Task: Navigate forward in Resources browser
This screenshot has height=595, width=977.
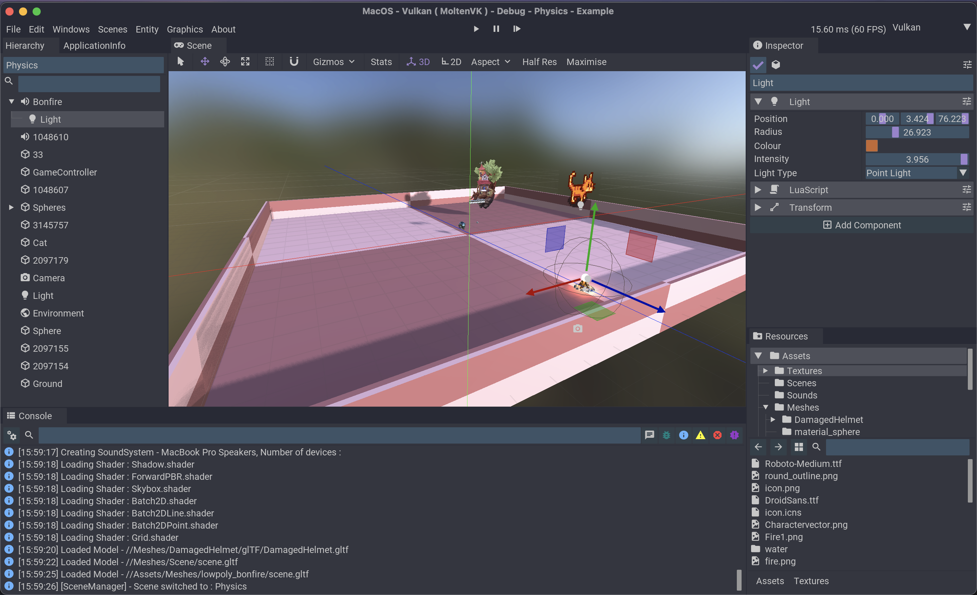Action: click(778, 447)
